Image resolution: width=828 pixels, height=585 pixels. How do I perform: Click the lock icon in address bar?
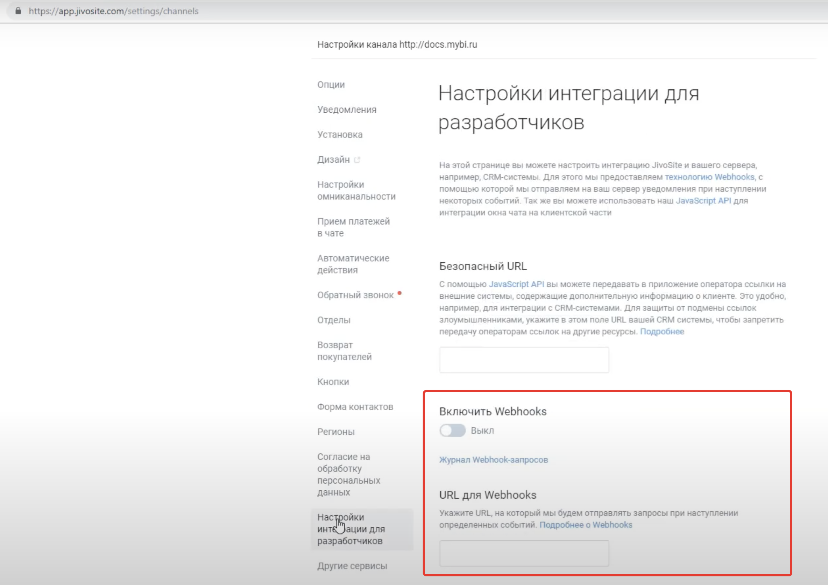(18, 11)
